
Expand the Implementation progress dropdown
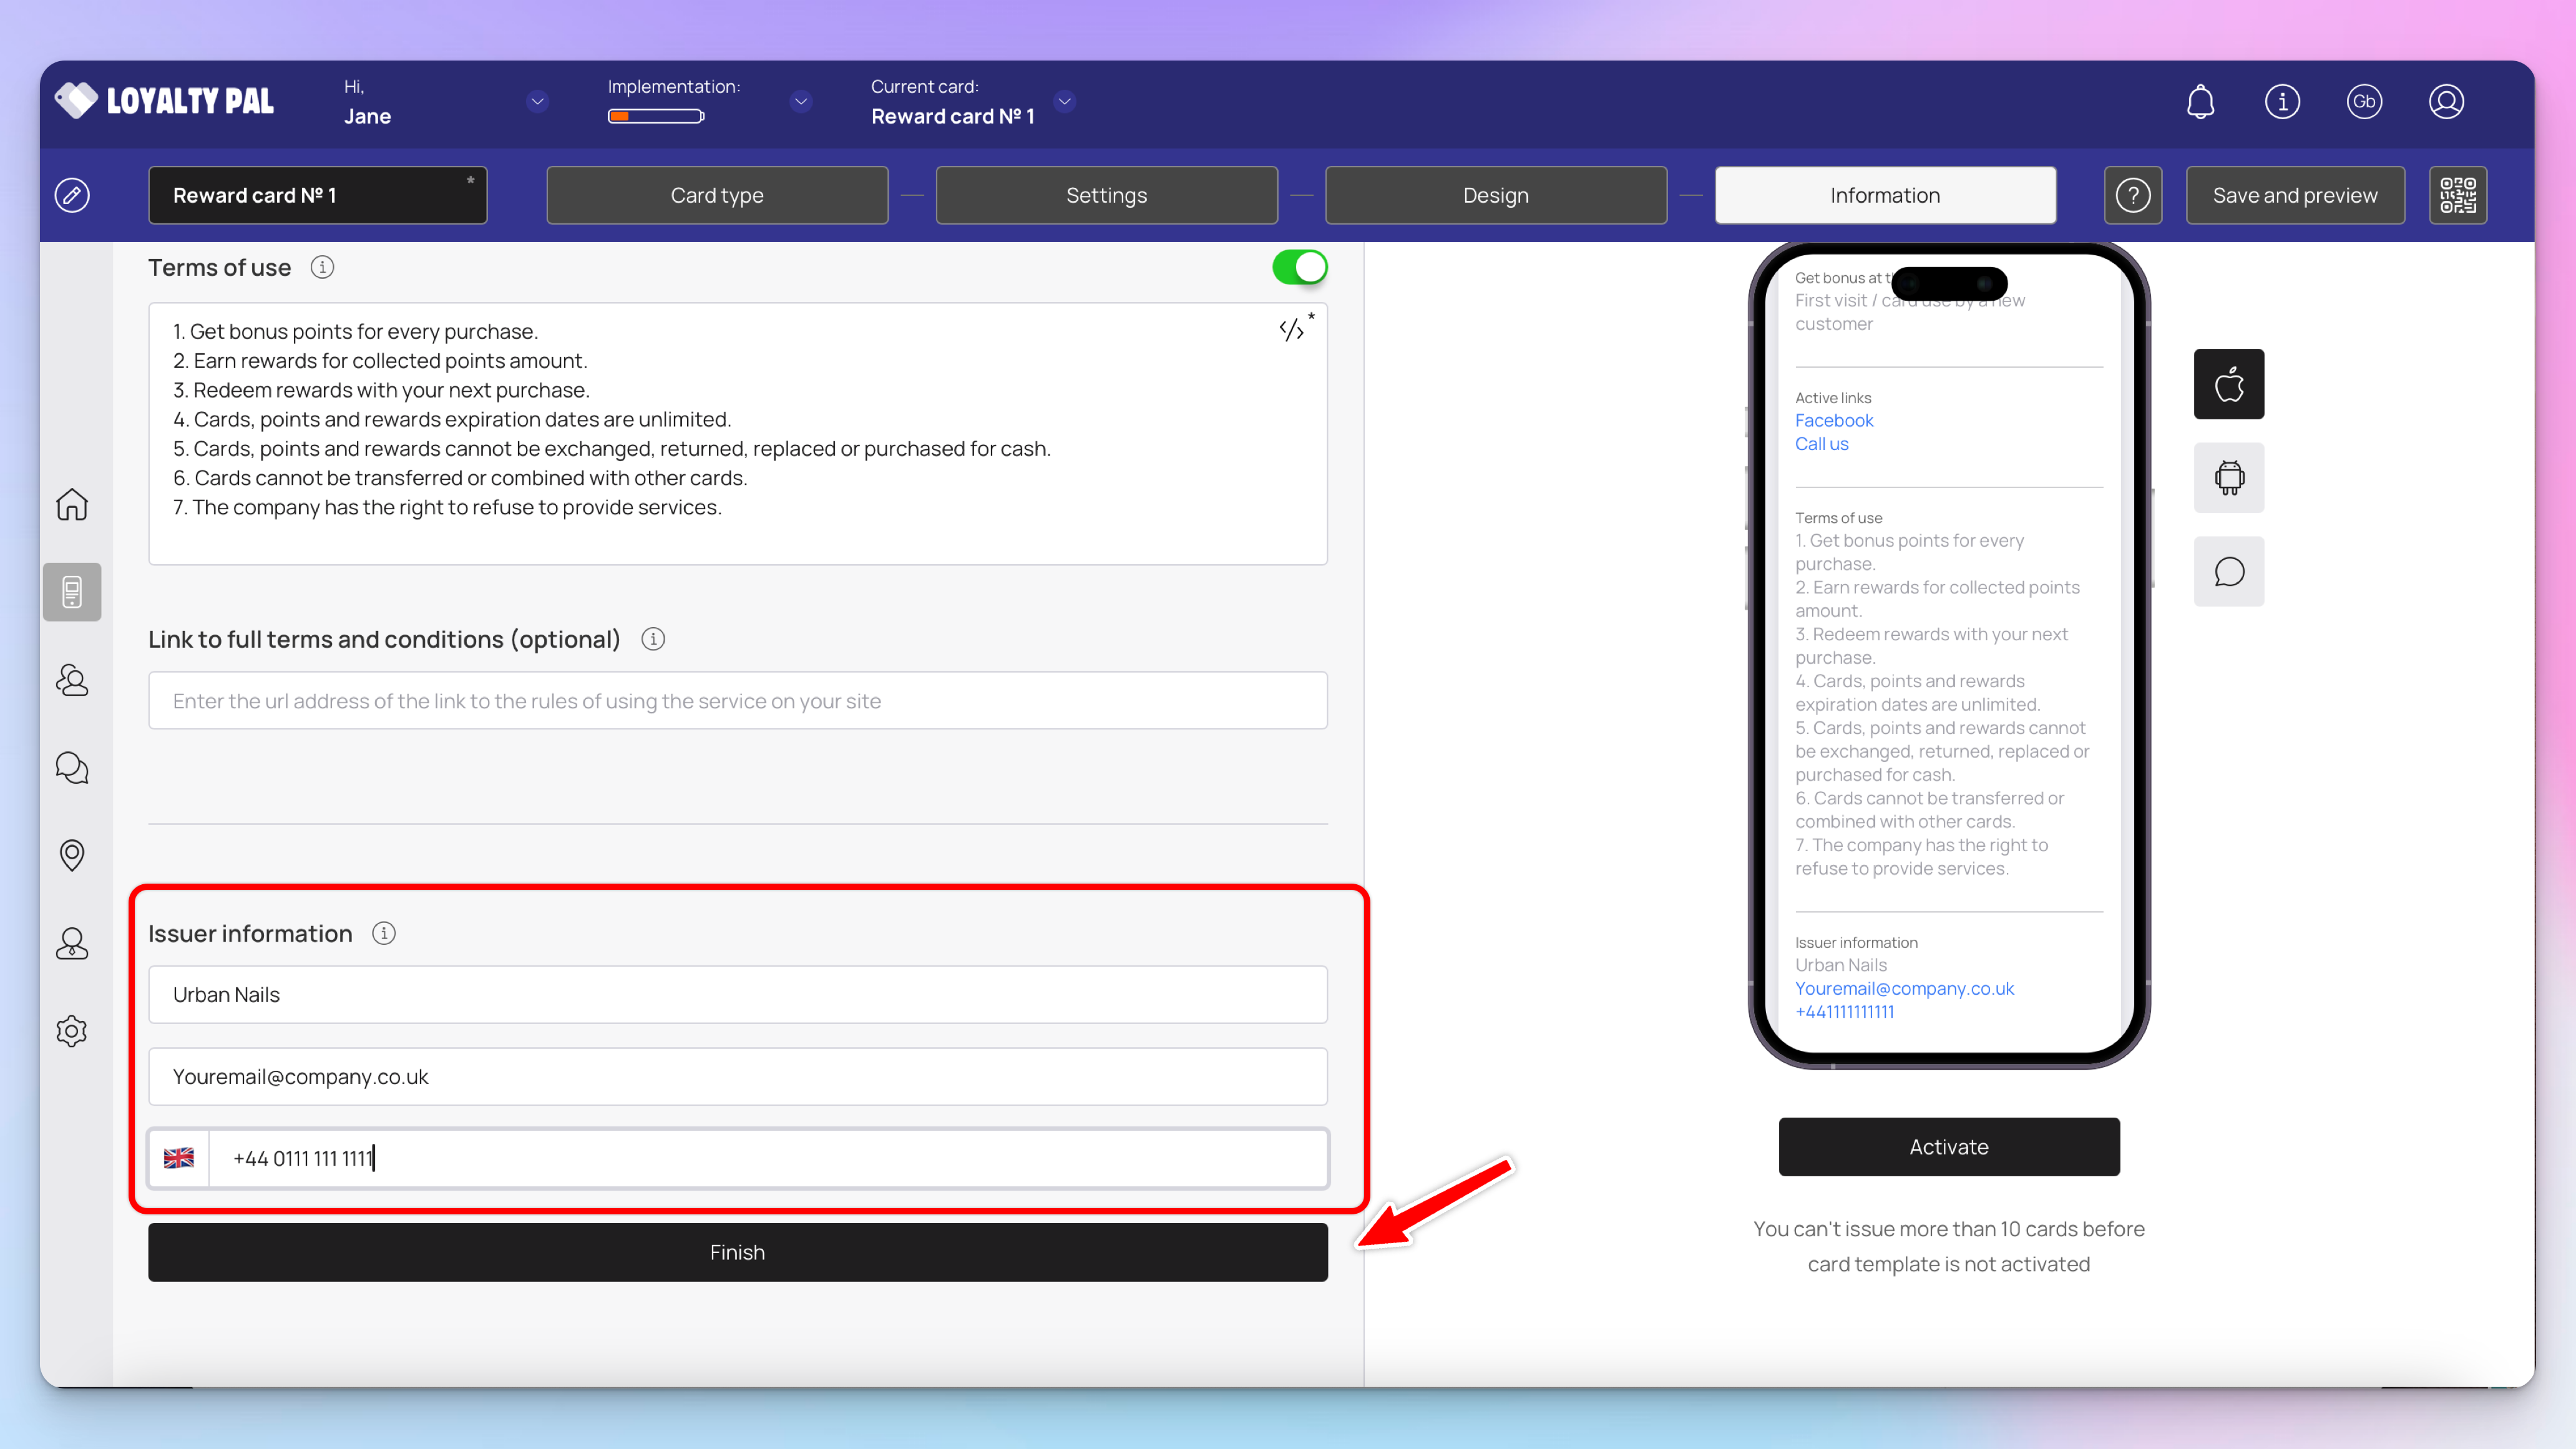point(800,101)
